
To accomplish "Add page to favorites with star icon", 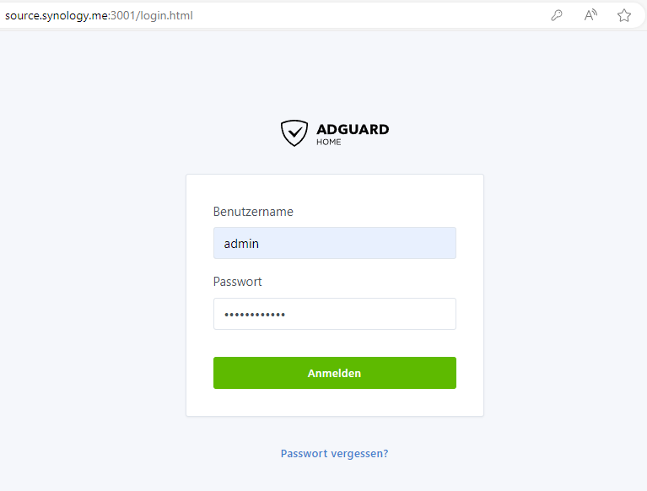I will tap(624, 15).
